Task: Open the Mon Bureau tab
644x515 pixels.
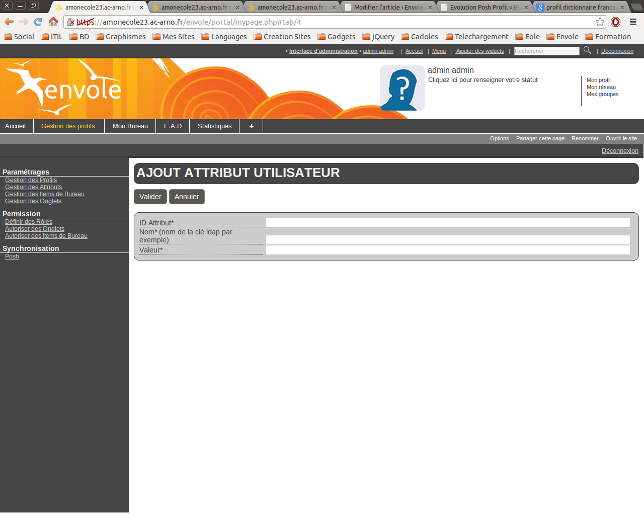Action: [130, 126]
